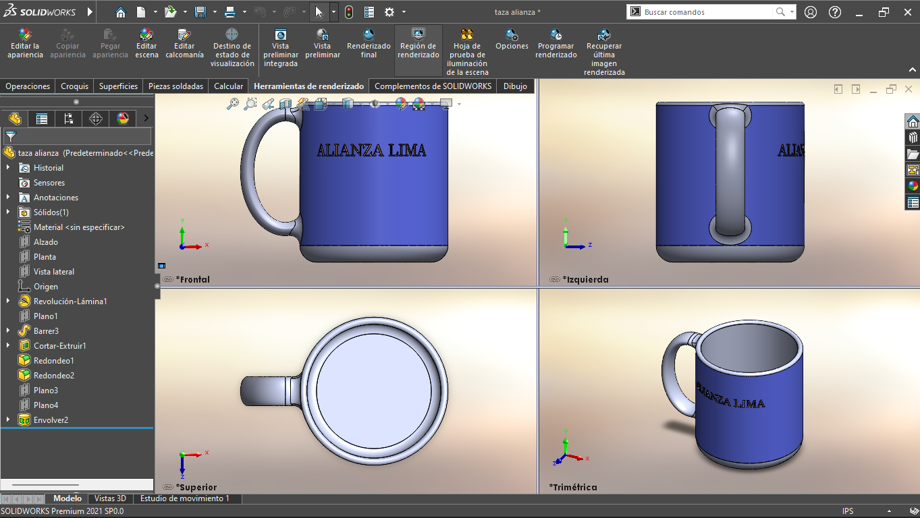Viewport: 920px width, 518px height.
Task: Open Custom Properties in the task pane
Action: (913, 202)
